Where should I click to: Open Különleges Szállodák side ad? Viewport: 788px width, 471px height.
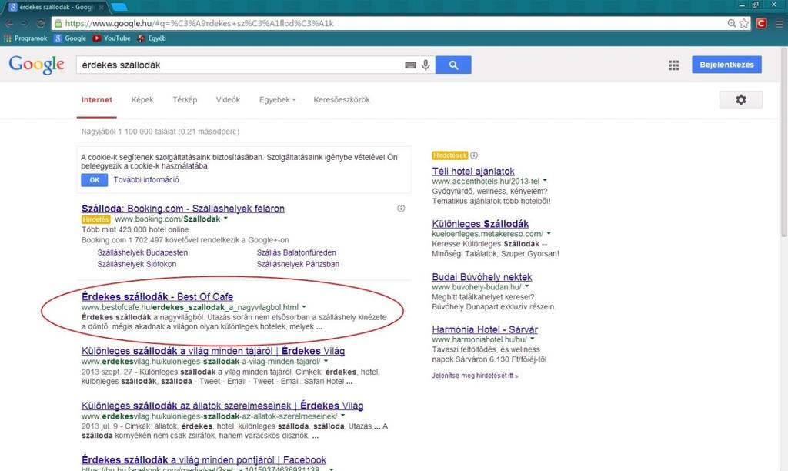[x=480, y=224]
